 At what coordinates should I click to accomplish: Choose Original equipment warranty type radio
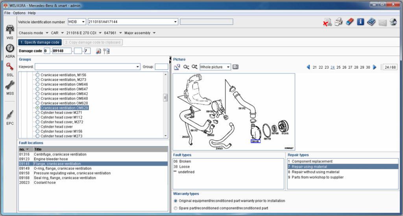coord(176,201)
